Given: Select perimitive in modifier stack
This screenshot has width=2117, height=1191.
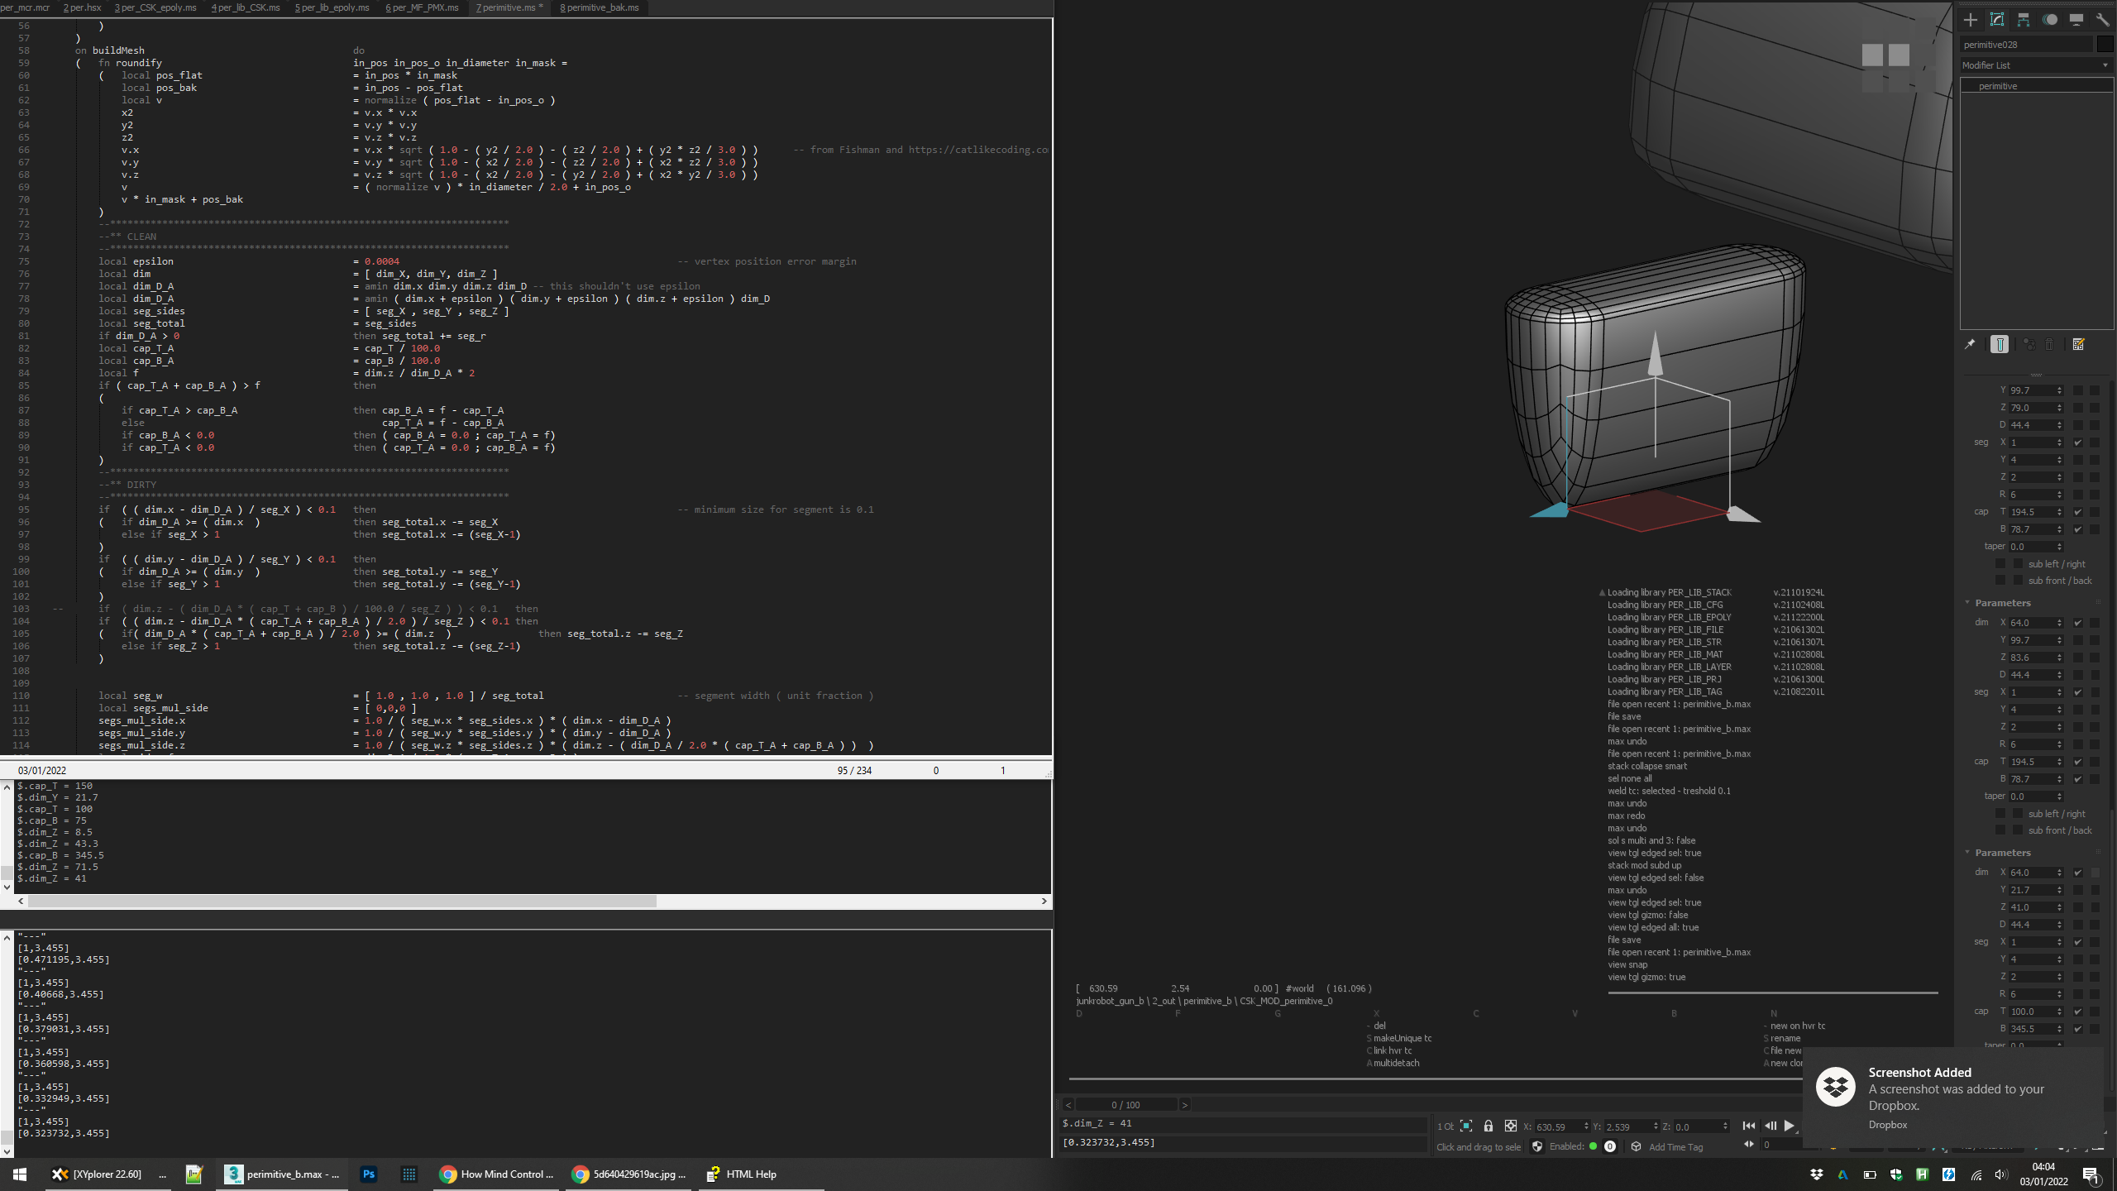Looking at the screenshot, I should (x=2035, y=86).
